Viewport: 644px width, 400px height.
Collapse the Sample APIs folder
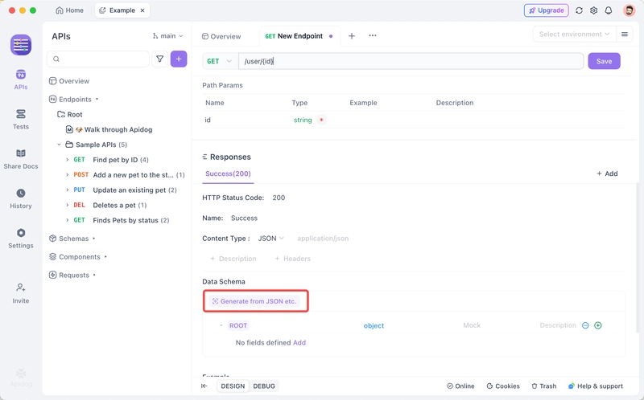(x=59, y=145)
